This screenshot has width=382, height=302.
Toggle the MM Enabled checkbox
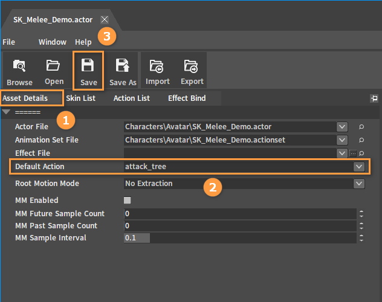[x=127, y=201]
